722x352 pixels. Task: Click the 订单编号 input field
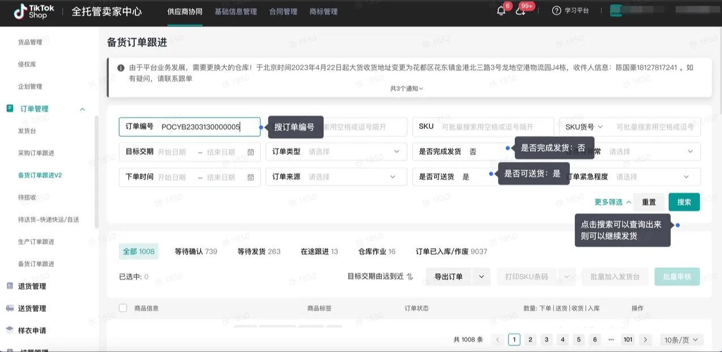tap(190, 127)
